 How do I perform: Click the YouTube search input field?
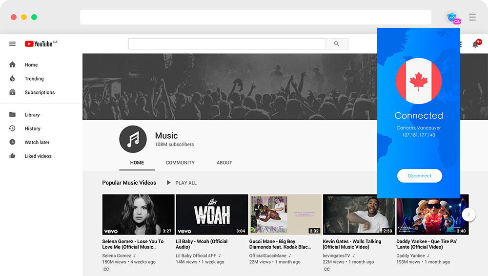pyautogui.click(x=227, y=44)
